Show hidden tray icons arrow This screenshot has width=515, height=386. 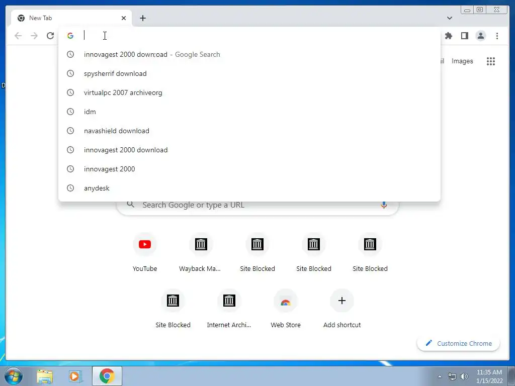[x=440, y=376]
